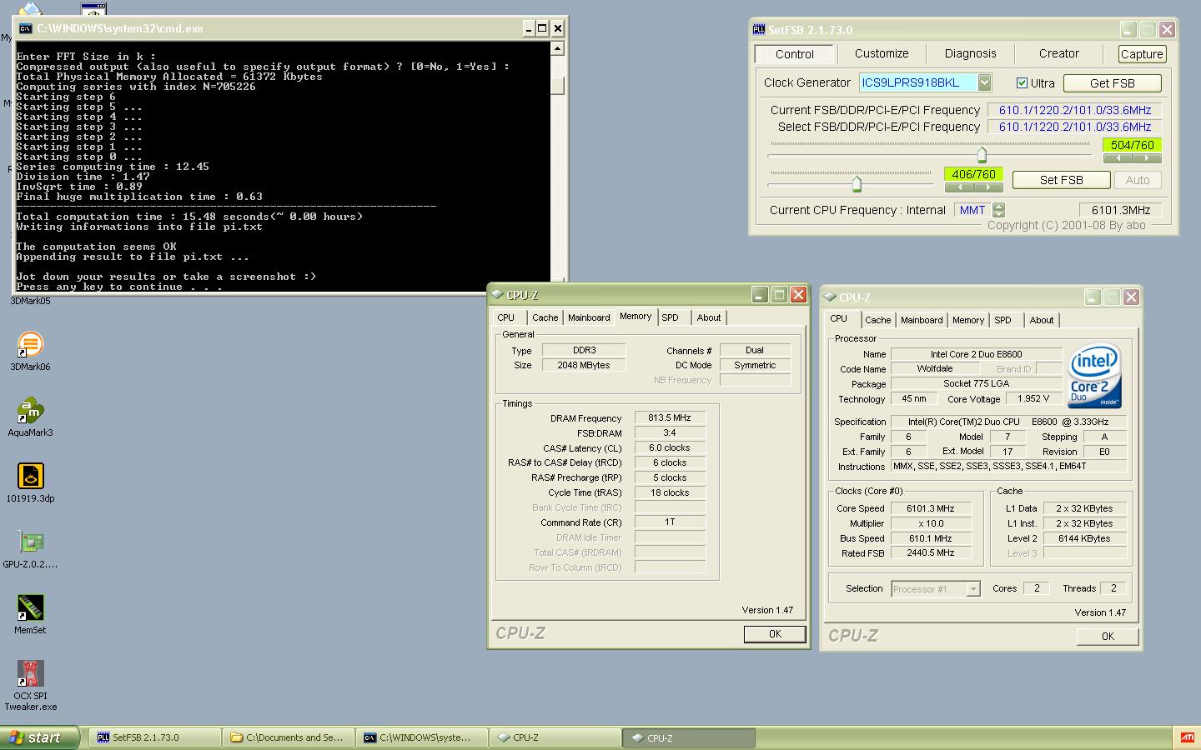The image size is (1201, 750).
Task: Increase the 504/760 value with right arrow
Action: coord(1147,157)
